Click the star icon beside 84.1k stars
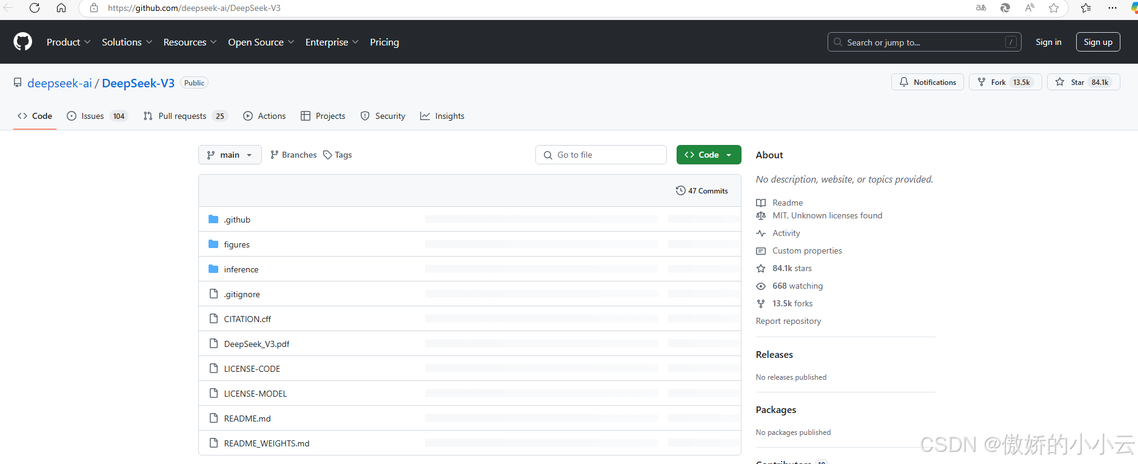Image resolution: width=1138 pixels, height=464 pixels. [x=761, y=268]
